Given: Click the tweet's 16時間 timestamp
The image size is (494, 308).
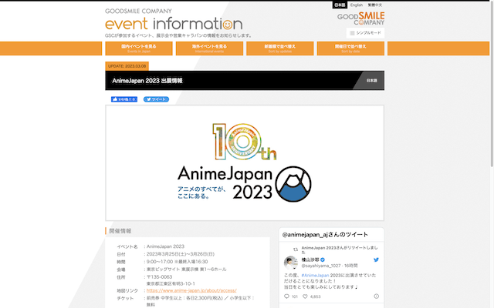Looking at the screenshot, I should [350, 266].
